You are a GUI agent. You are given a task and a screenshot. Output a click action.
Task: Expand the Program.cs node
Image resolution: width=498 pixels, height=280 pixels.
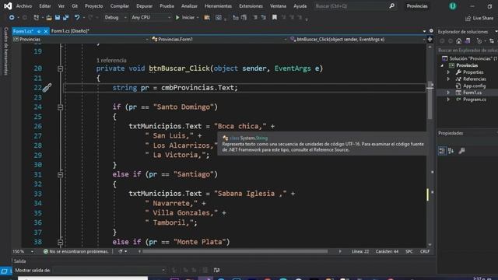coord(448,100)
